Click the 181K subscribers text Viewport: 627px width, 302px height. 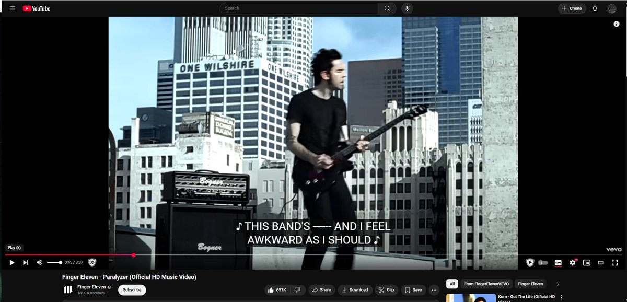click(x=91, y=293)
